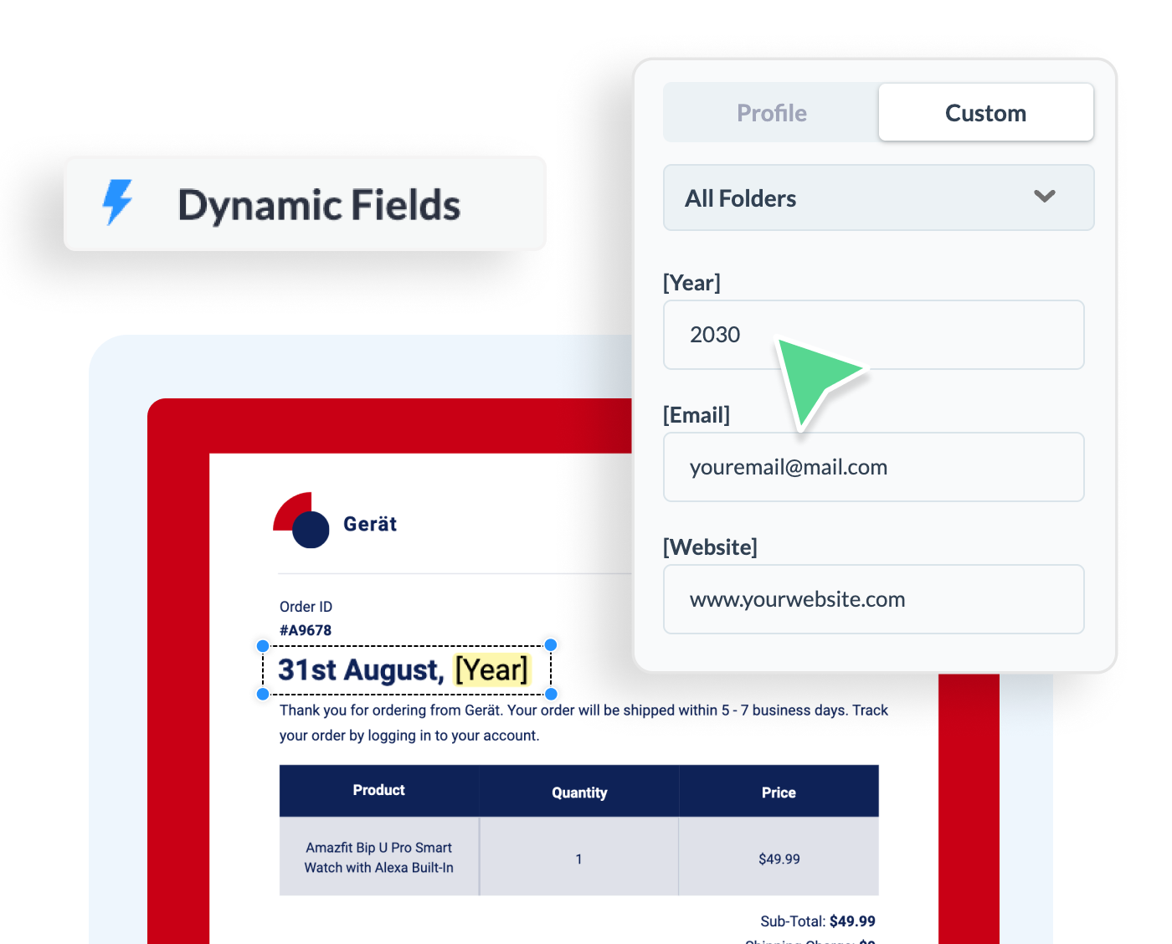Click the youremail@mail.com email field
The image size is (1172, 944).
(873, 467)
